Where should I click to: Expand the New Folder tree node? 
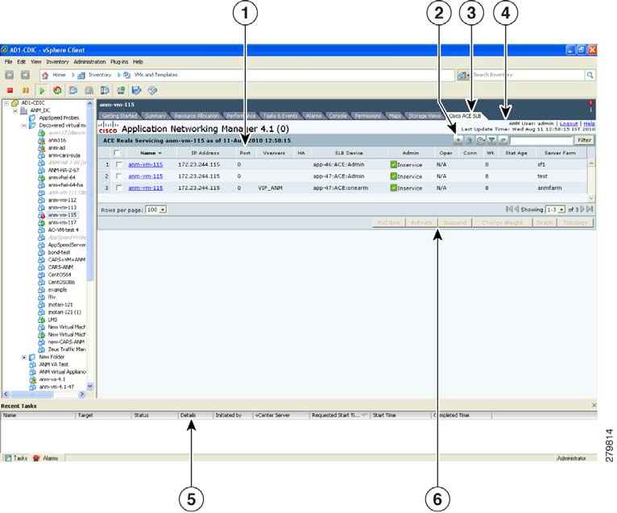[23, 356]
